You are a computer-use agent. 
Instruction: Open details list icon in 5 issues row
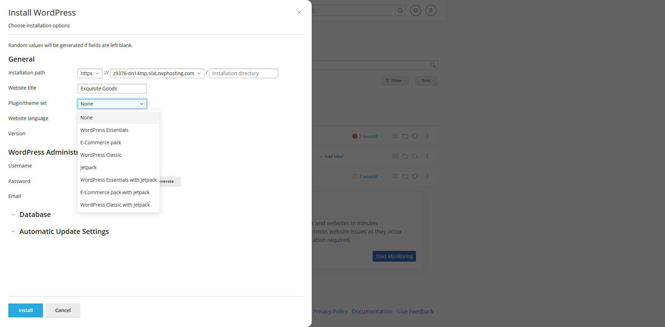click(395, 136)
